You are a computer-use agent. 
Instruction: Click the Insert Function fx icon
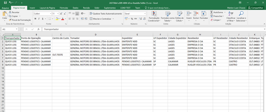point(39,29)
